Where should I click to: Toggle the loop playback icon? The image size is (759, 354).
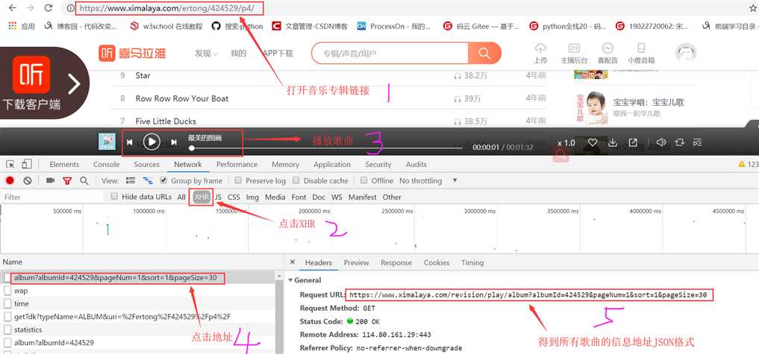679,142
